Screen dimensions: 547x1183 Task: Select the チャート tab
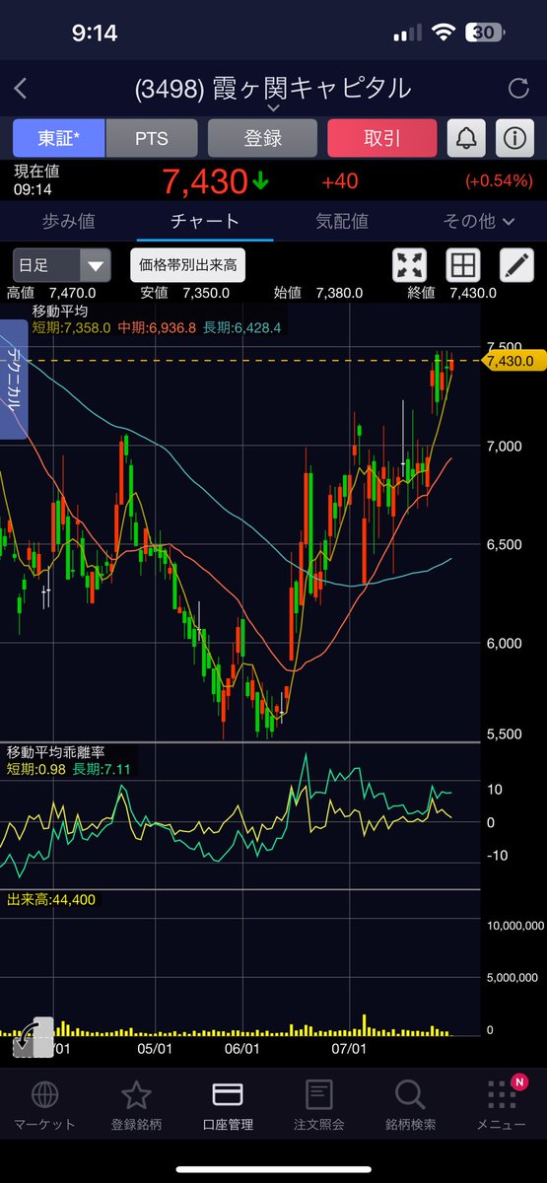(x=204, y=221)
